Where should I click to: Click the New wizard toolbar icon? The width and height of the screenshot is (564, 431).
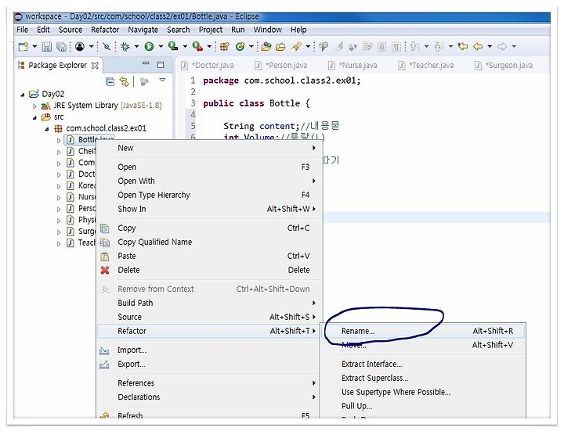click(23, 46)
